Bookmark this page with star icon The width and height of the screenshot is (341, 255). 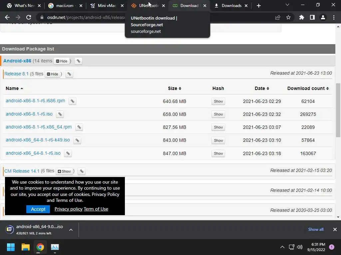tap(288, 17)
